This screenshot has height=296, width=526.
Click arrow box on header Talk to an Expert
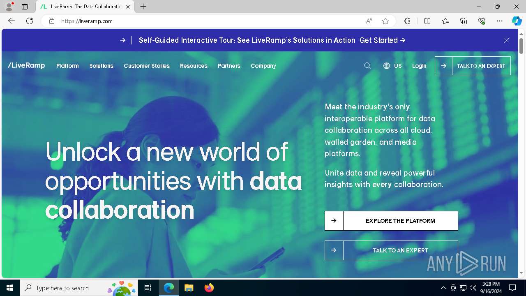(443, 66)
